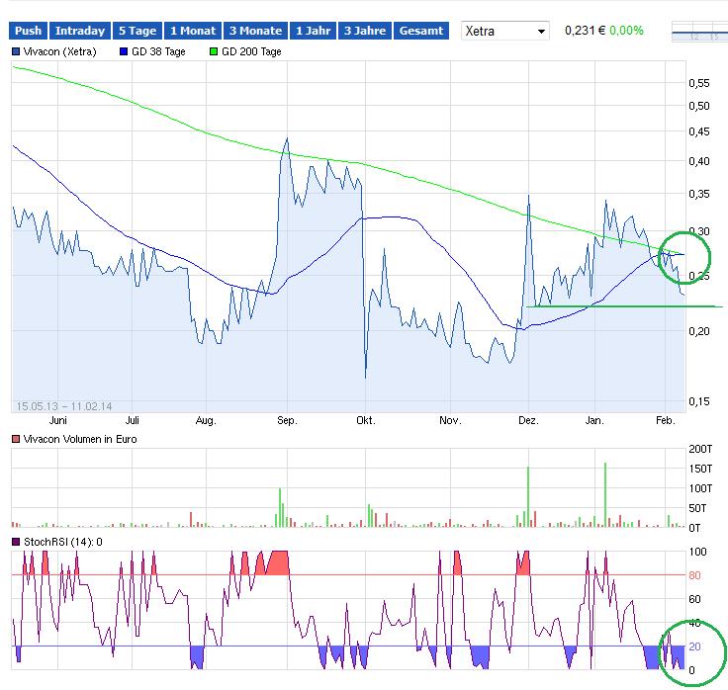Click the Vivacon (Xetra) legend label
This screenshot has width=728, height=690.
pos(60,51)
